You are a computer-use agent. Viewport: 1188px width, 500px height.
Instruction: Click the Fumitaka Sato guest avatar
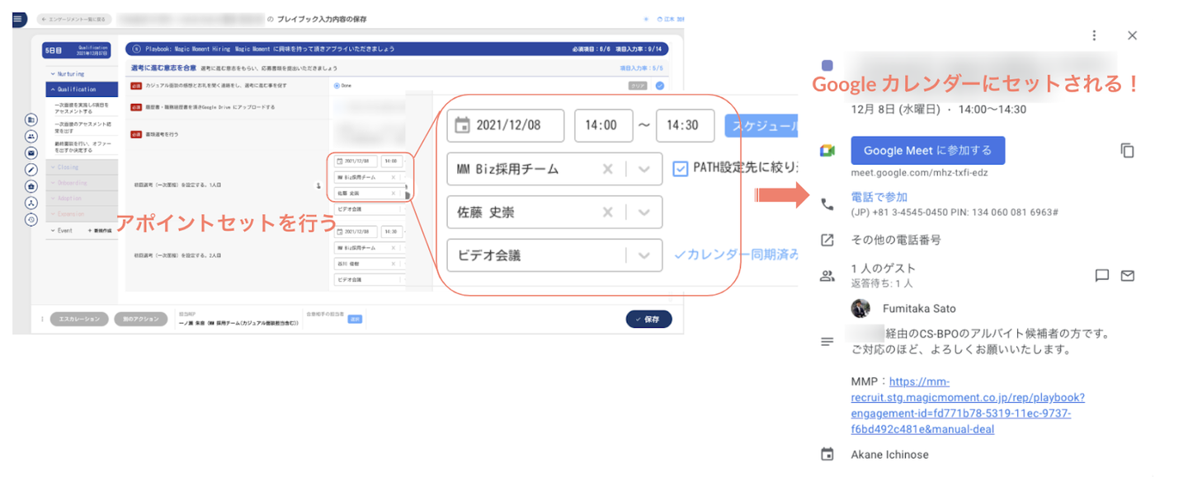[860, 308]
